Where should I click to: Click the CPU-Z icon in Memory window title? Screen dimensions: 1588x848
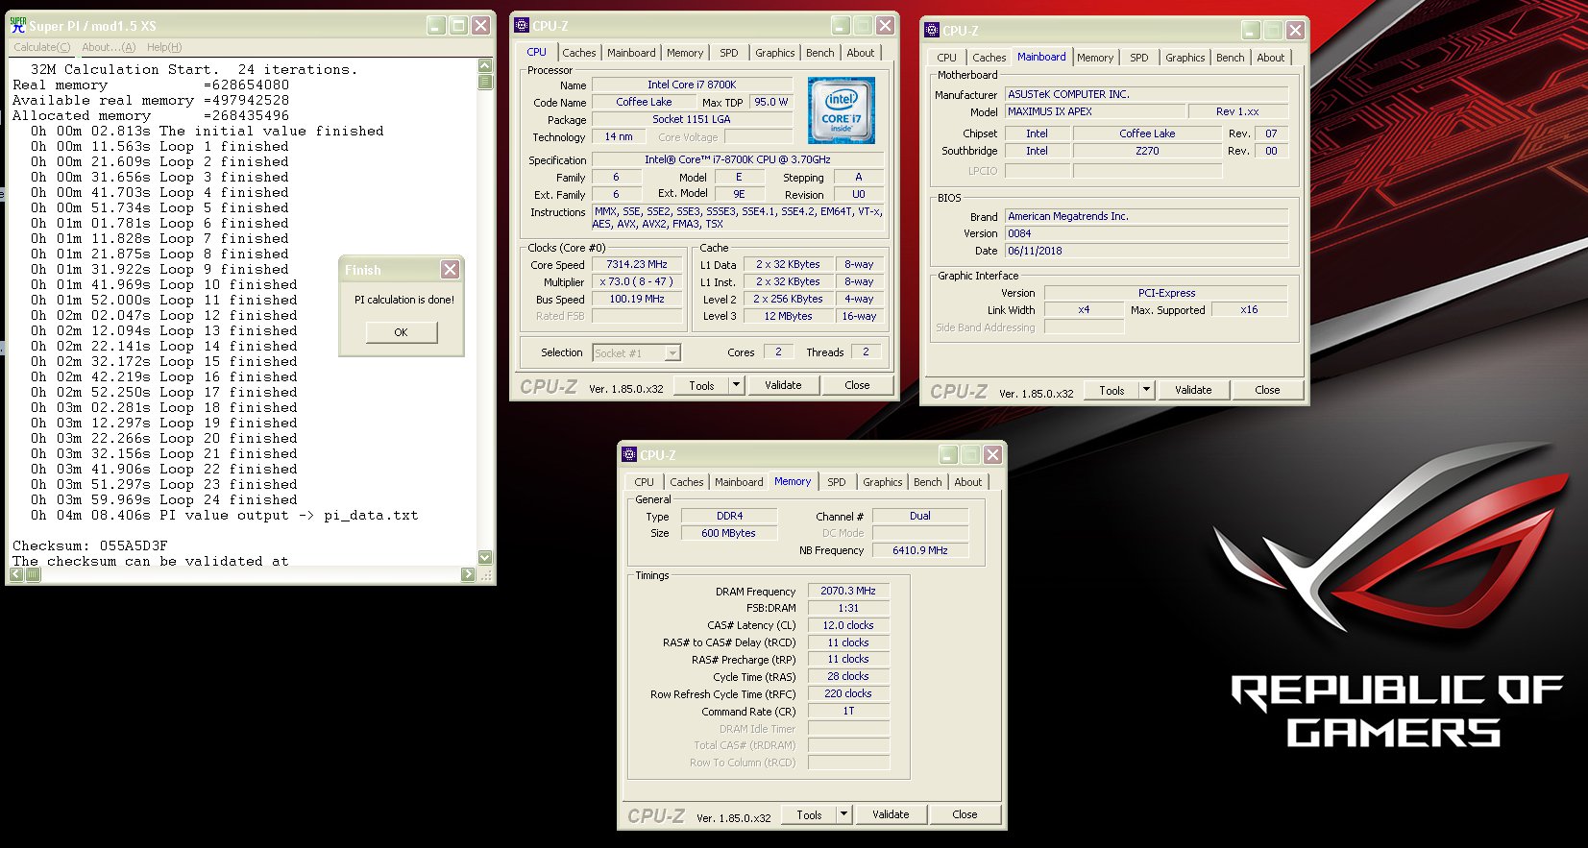(x=629, y=454)
